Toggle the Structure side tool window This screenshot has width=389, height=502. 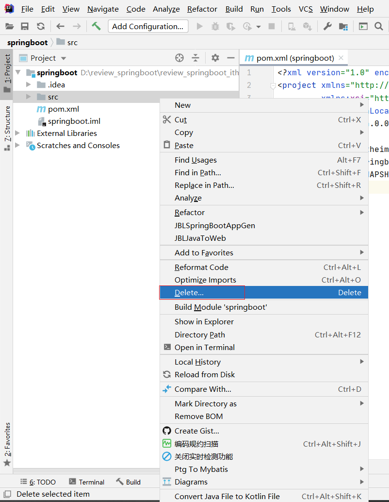[7, 127]
